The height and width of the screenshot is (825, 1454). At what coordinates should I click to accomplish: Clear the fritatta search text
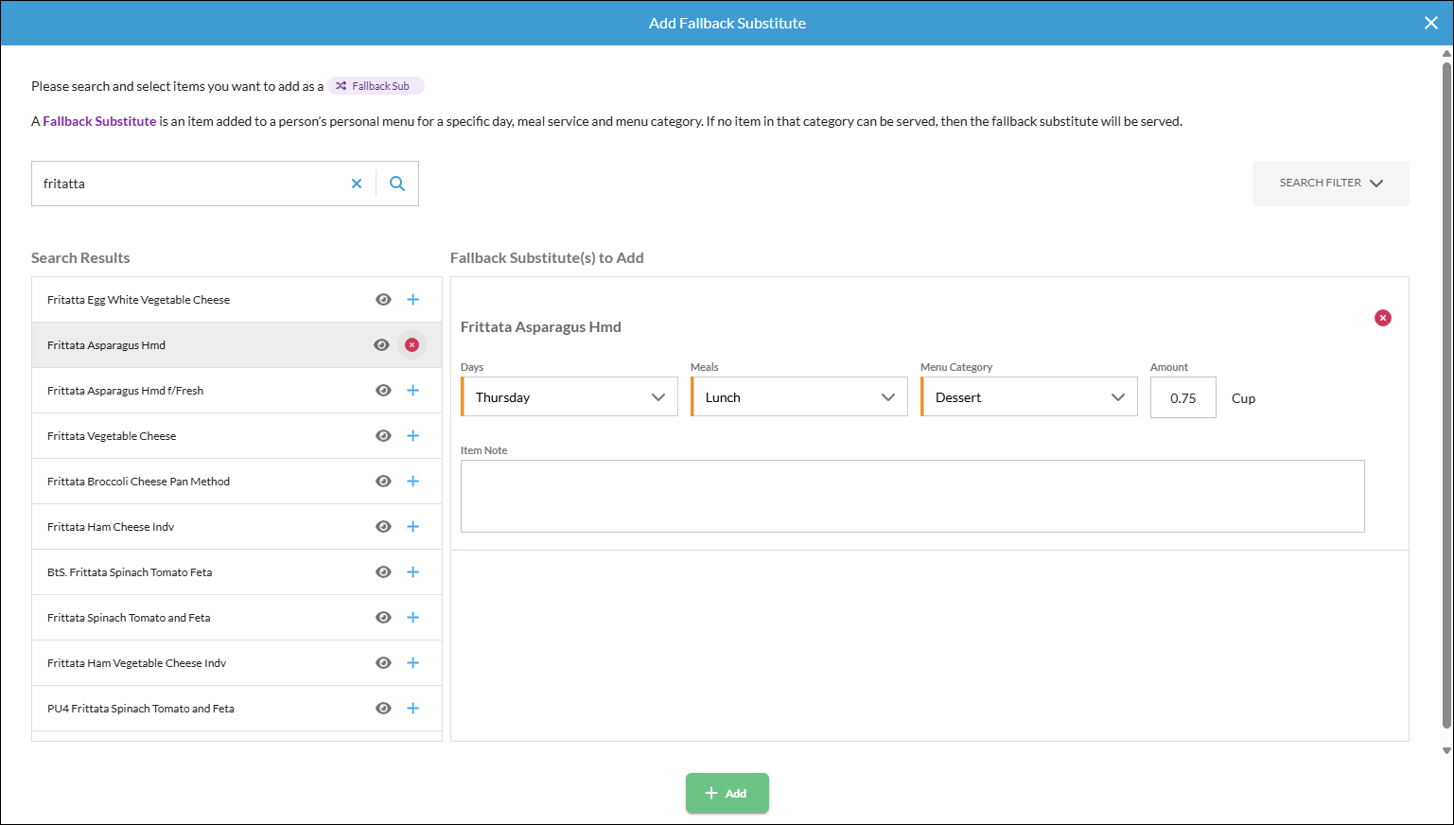[357, 184]
